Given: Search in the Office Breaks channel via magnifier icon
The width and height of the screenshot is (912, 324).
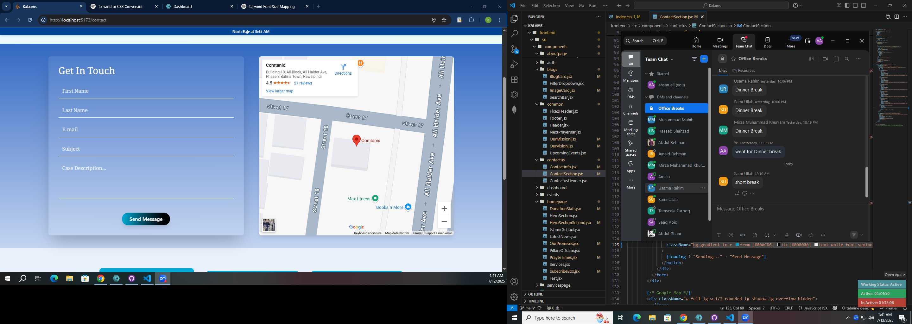Looking at the screenshot, I should pos(846,59).
